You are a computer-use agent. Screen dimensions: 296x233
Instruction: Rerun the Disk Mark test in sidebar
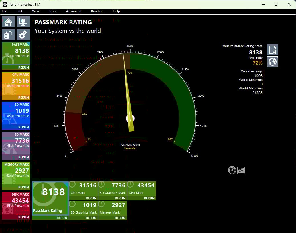pyautogui.click(x=23, y=217)
